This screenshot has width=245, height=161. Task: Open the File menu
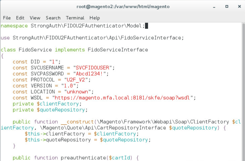click(x=7, y=18)
